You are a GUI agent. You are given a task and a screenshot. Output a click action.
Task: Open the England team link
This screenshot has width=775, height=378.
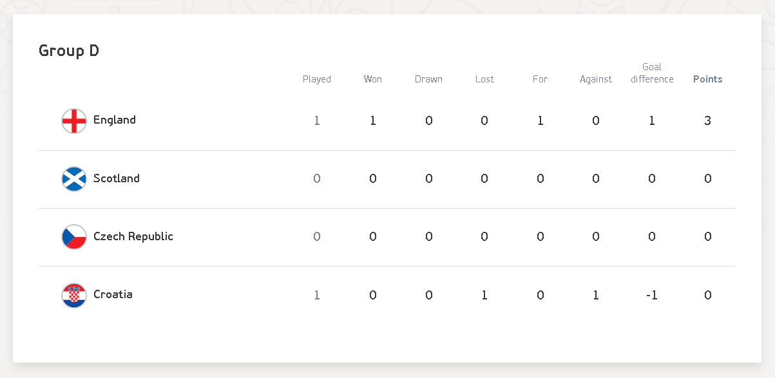click(x=115, y=120)
